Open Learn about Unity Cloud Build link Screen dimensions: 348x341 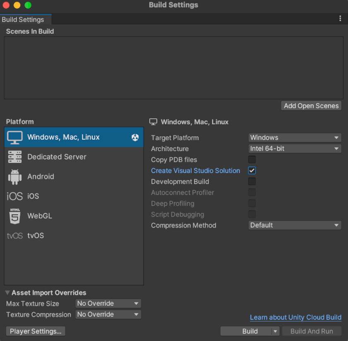pyautogui.click(x=296, y=317)
